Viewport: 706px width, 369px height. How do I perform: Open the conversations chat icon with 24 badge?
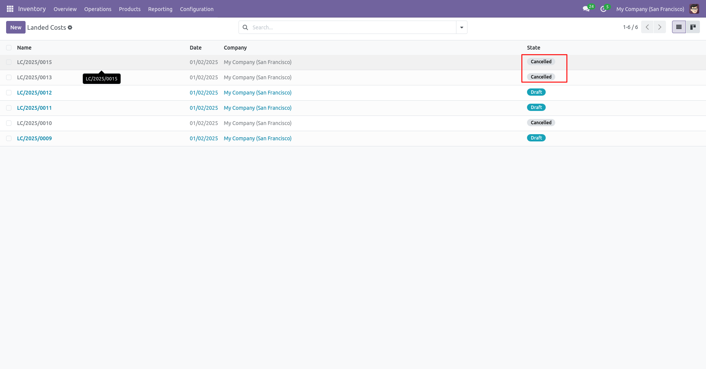pyautogui.click(x=586, y=9)
